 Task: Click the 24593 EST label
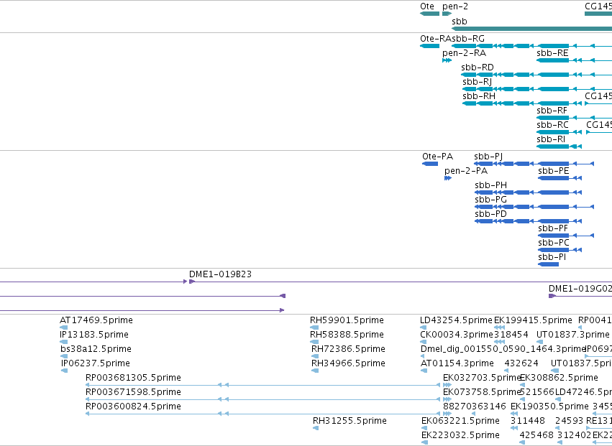tap(570, 421)
